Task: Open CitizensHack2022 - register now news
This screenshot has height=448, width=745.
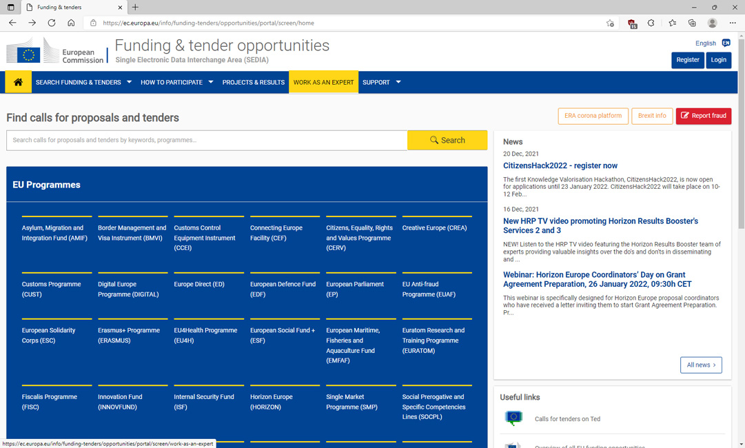Action: [560, 165]
